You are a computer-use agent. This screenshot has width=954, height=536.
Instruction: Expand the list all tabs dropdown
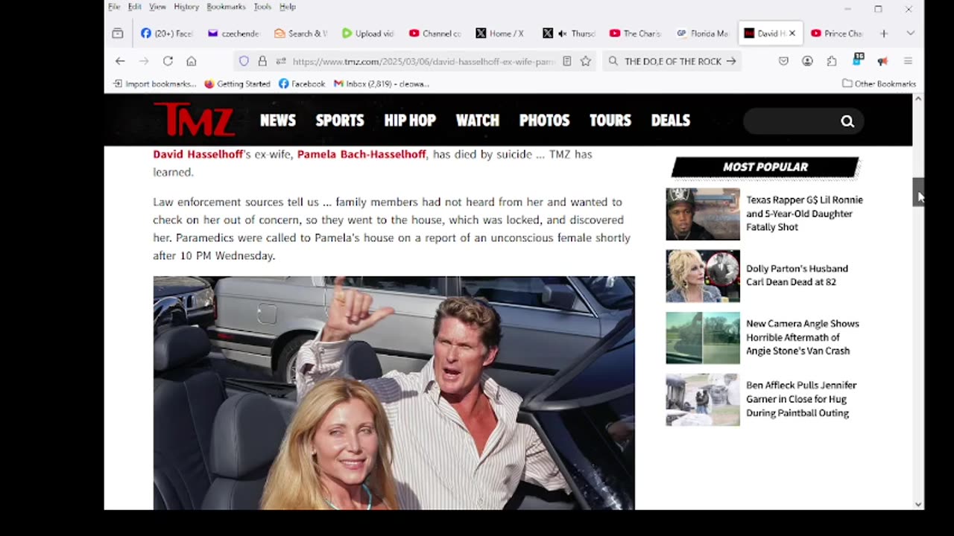click(910, 33)
